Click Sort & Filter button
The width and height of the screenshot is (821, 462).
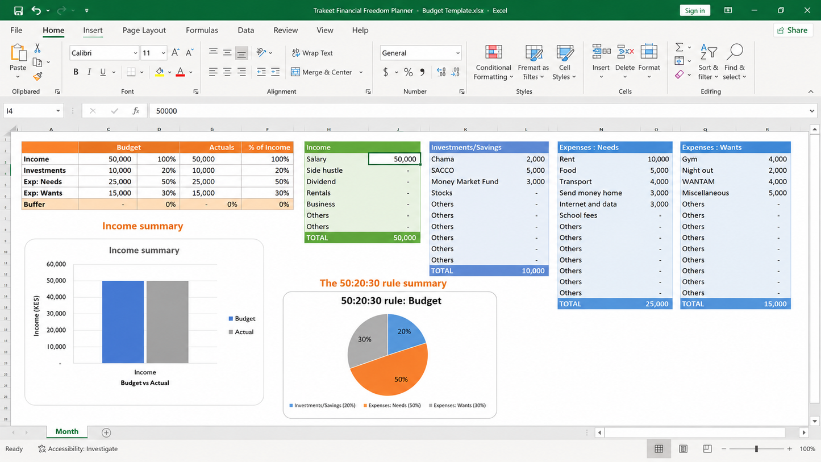[x=708, y=63]
